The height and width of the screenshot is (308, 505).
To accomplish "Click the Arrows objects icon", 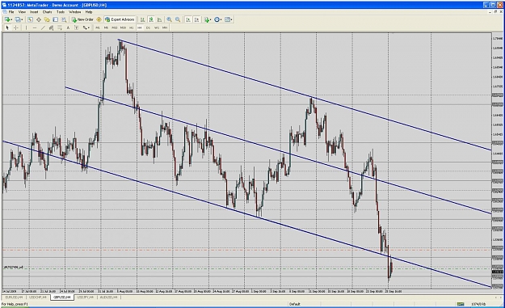I will point(85,27).
